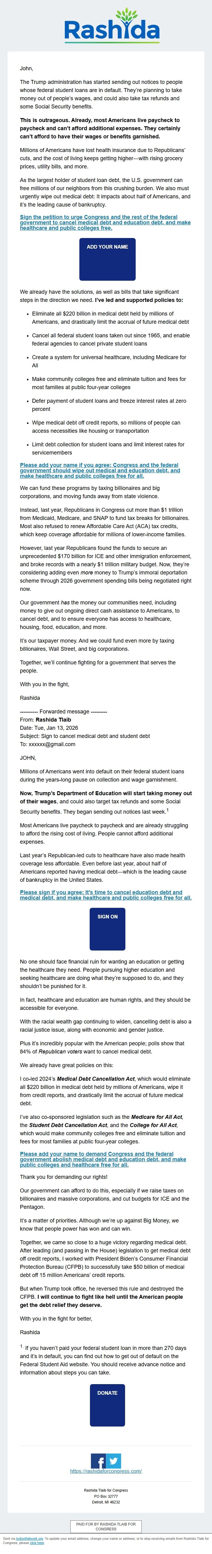
Task: Click the PAID FOR BY disclaimer box
Action: (x=106, y=1523)
